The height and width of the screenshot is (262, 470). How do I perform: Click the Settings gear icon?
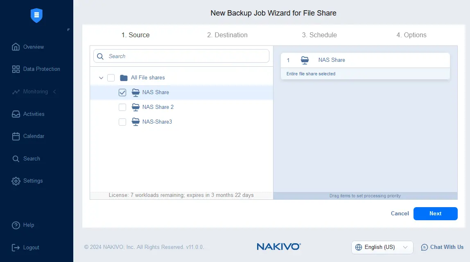pyautogui.click(x=16, y=181)
